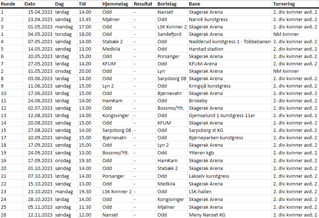The image size is (319, 218).
Task: Click the Hjemmelag column header
Action: coord(115,4)
